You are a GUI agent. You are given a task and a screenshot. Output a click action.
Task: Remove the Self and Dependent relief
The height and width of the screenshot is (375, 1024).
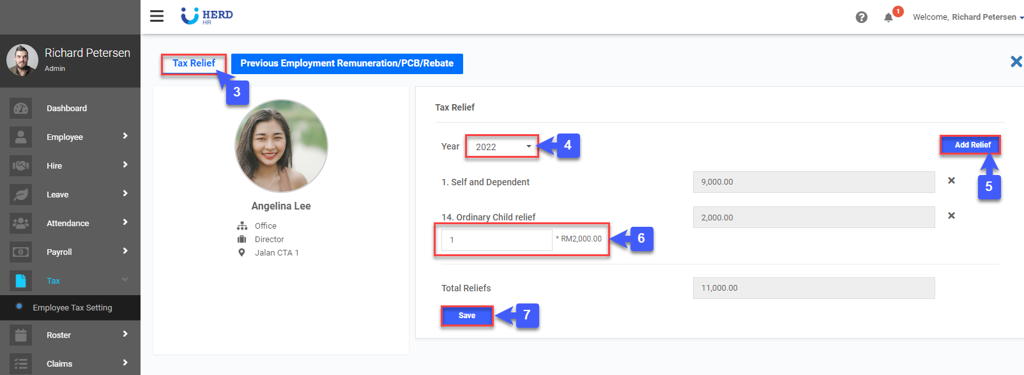[x=951, y=181]
